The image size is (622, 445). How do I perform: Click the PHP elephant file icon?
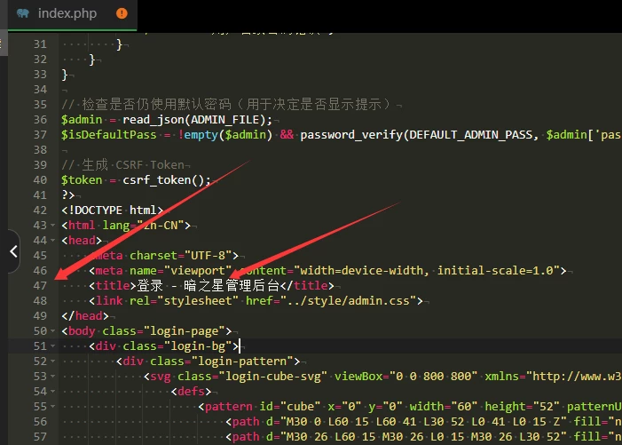click(22, 14)
